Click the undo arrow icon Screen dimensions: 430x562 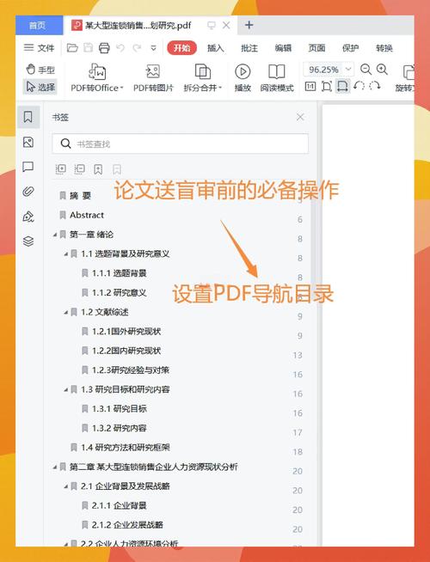pos(120,47)
